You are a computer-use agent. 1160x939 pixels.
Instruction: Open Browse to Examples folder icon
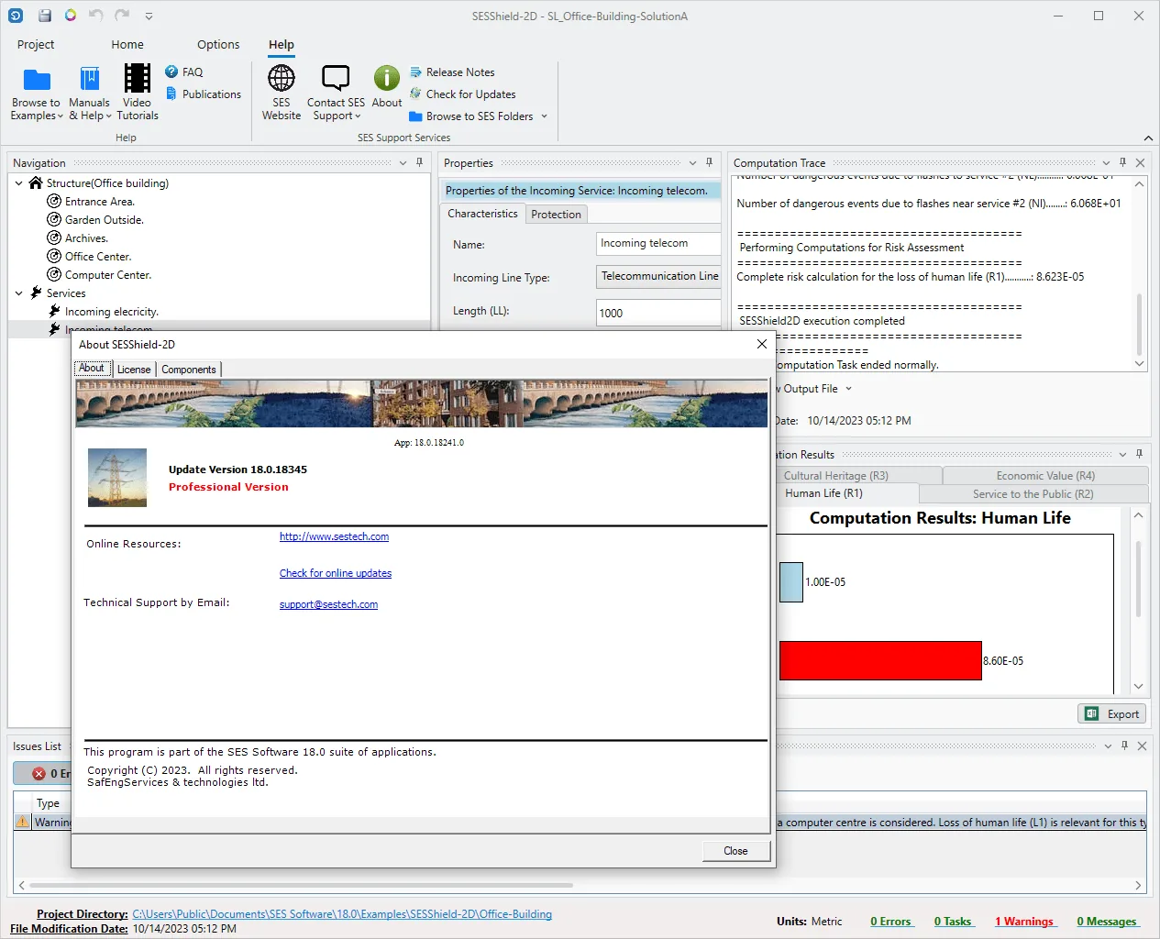click(37, 79)
